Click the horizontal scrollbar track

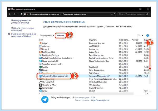tap(87, 94)
